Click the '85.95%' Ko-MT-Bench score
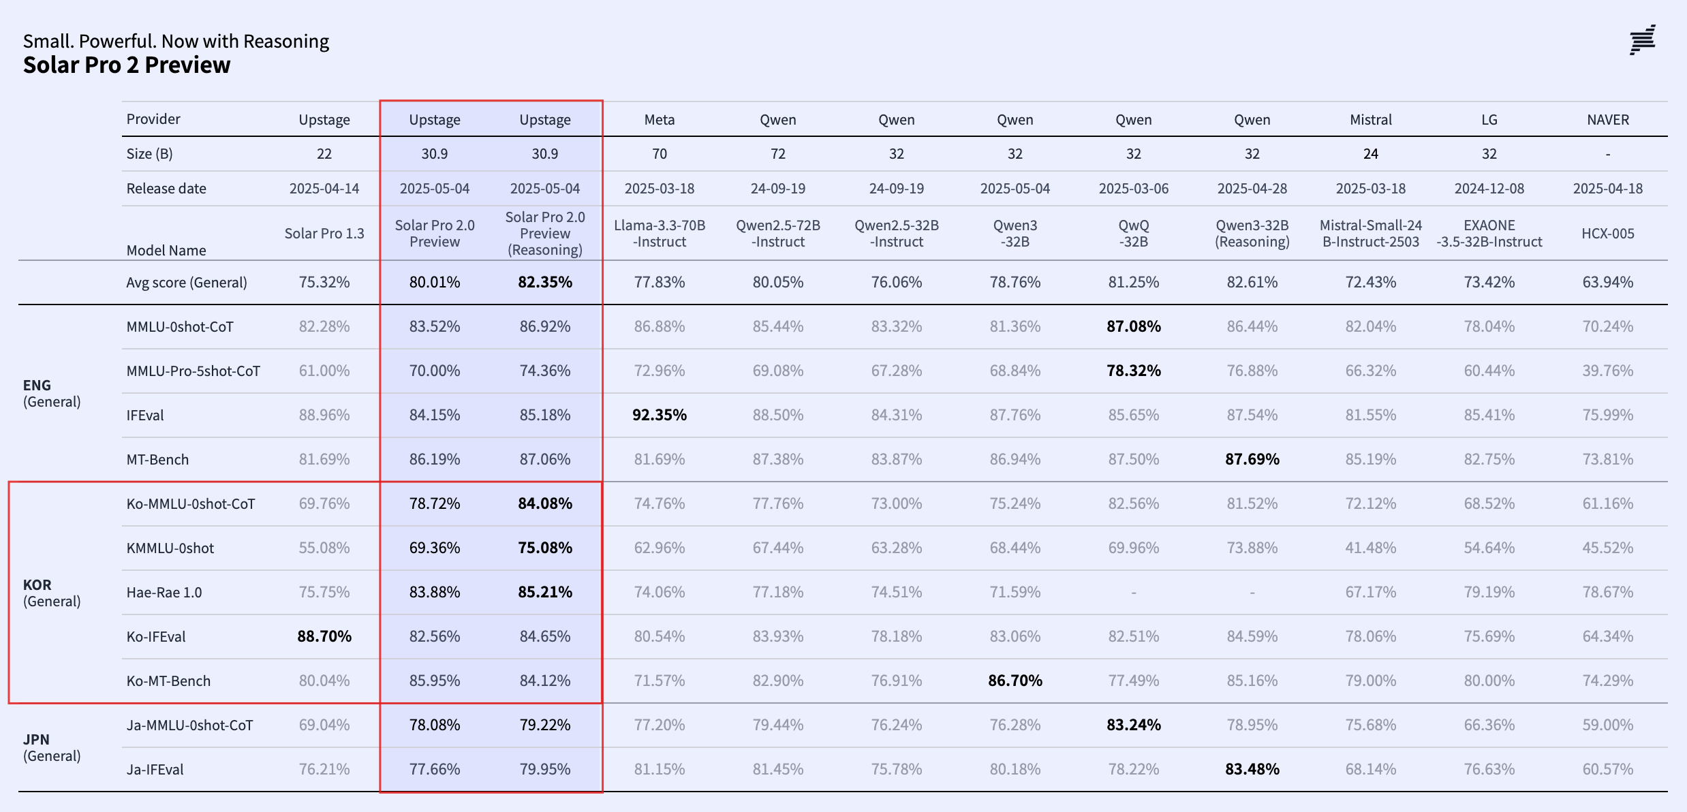Screen dimensions: 1687x812 (x=435, y=681)
